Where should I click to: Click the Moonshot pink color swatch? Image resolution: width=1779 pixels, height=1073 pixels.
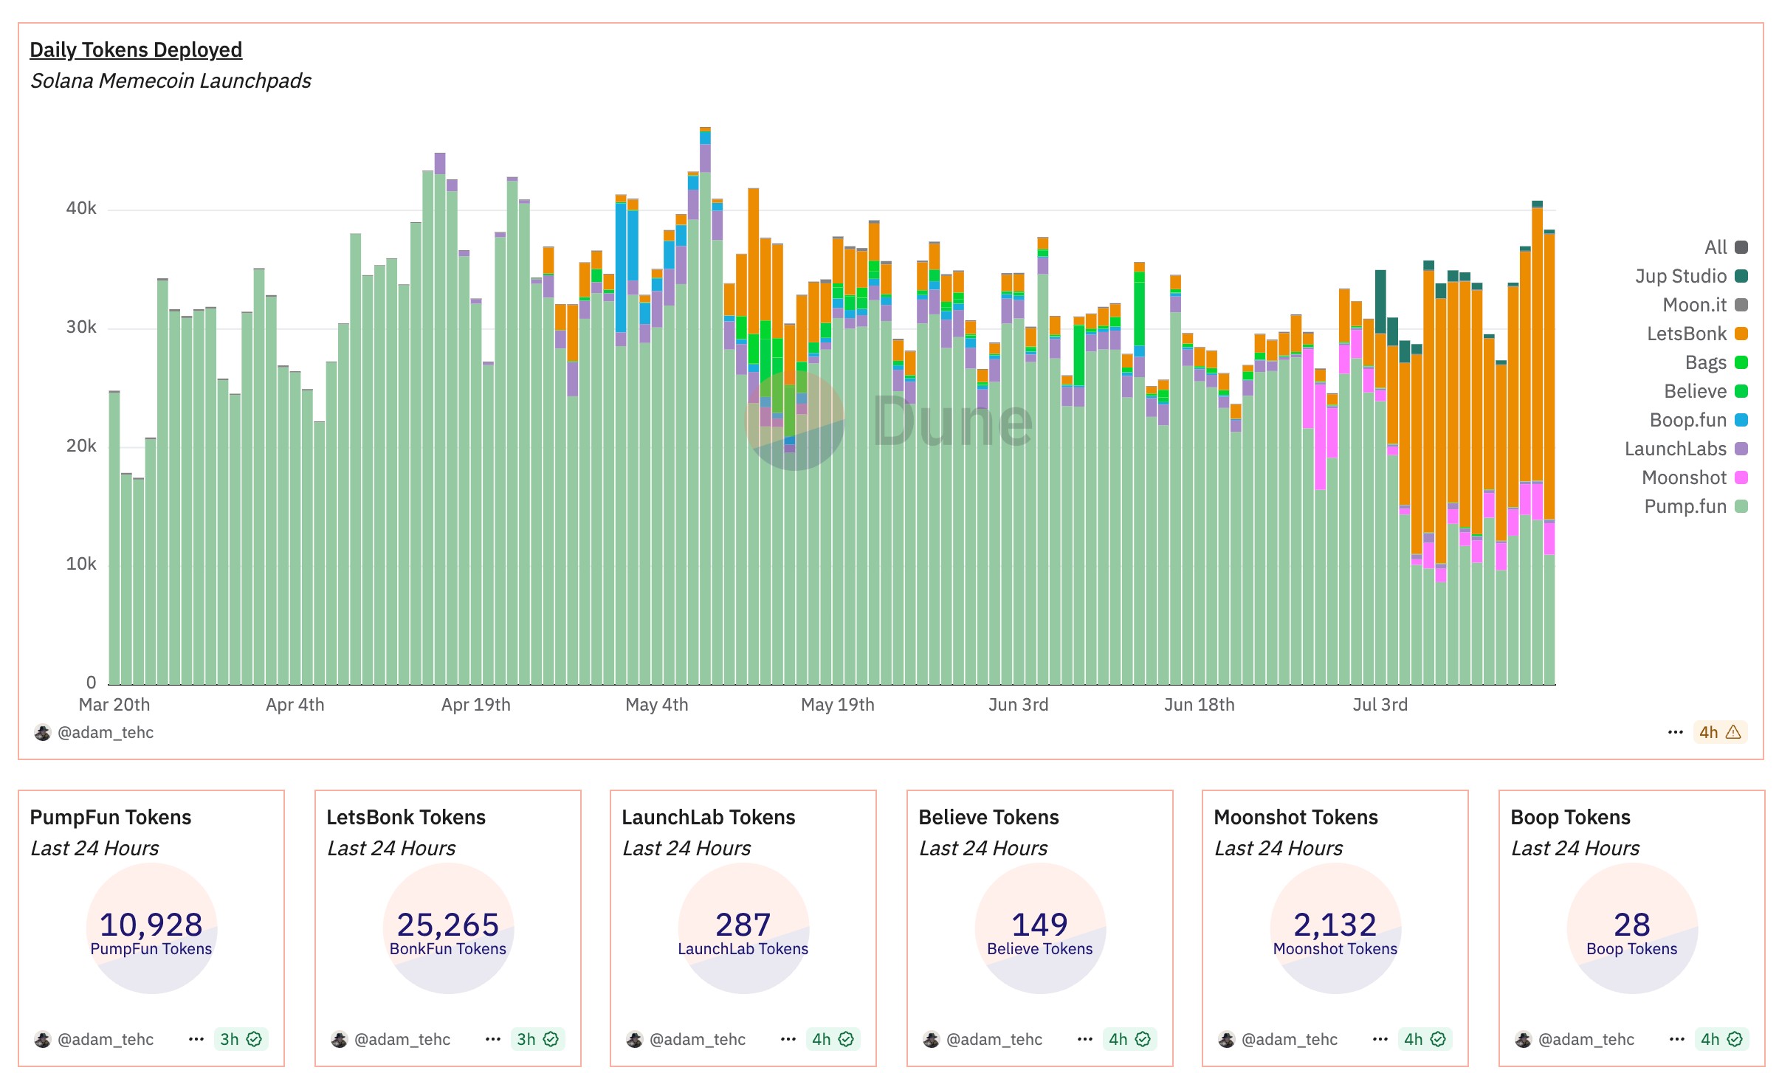click(x=1741, y=477)
